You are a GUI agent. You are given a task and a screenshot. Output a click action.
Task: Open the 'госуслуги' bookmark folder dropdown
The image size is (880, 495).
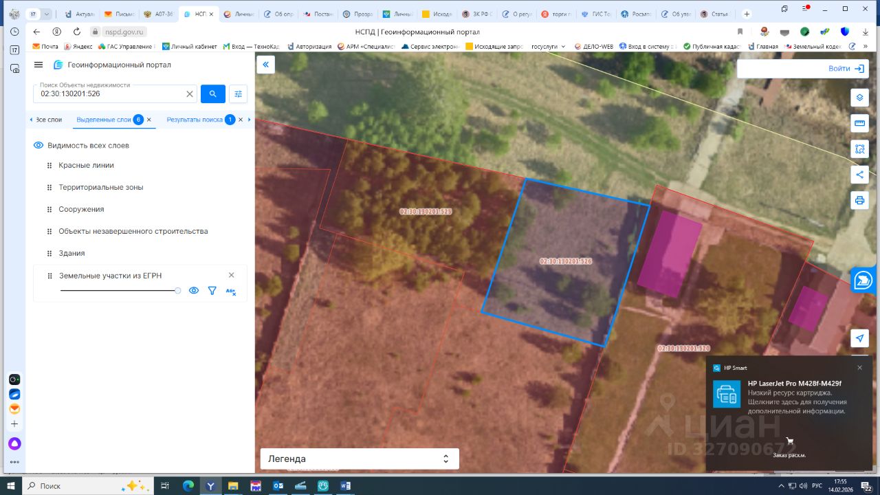tap(547, 47)
